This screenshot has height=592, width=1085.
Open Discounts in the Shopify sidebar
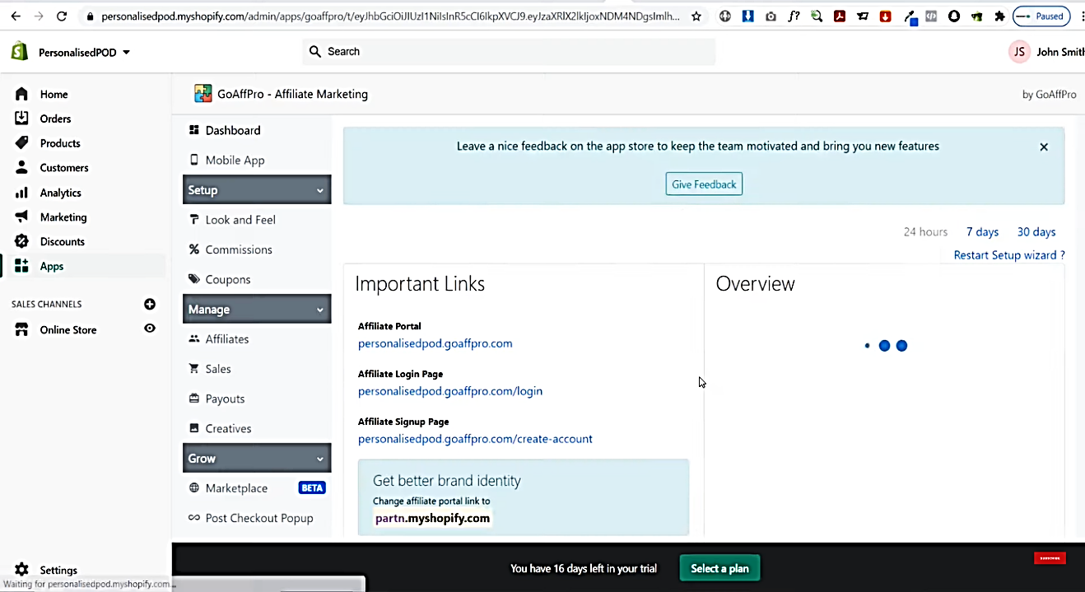click(63, 241)
